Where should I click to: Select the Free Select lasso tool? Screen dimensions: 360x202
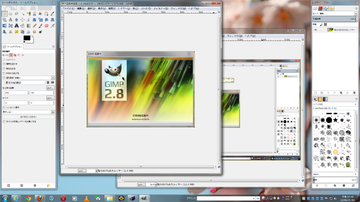(x=16, y=14)
